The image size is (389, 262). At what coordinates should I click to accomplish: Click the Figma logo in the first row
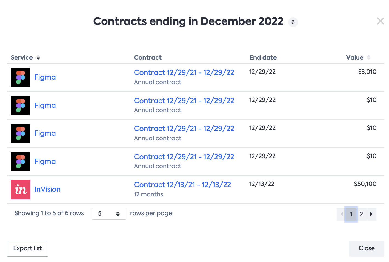point(21,77)
